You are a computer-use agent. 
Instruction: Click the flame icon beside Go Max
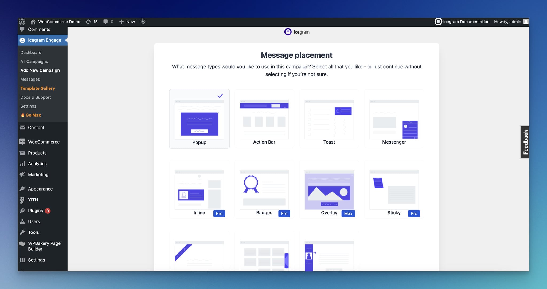pos(23,115)
